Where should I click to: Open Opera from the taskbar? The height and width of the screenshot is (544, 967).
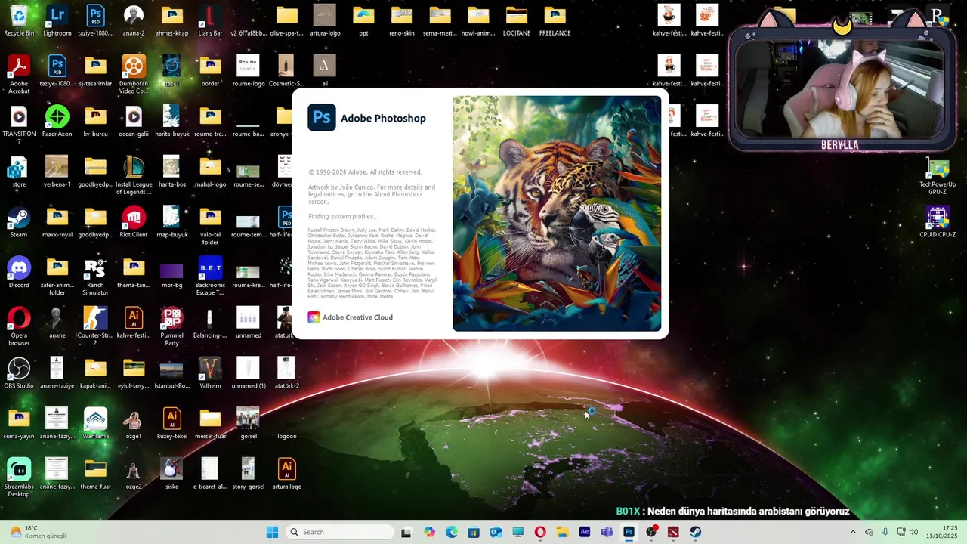pyautogui.click(x=540, y=532)
